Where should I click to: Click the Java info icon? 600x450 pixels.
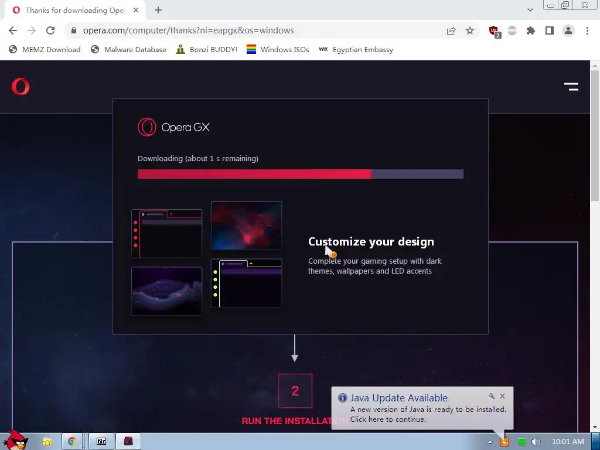point(342,398)
